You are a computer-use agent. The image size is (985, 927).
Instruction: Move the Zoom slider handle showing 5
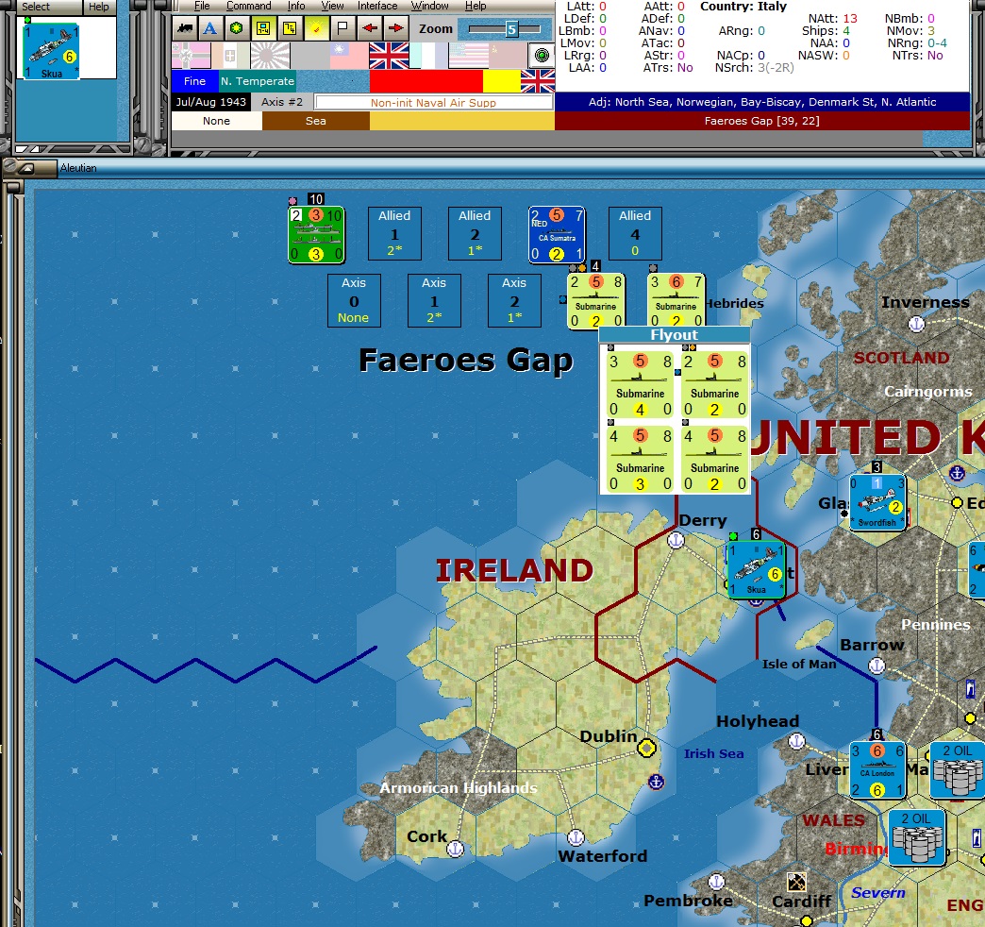pyautogui.click(x=512, y=29)
